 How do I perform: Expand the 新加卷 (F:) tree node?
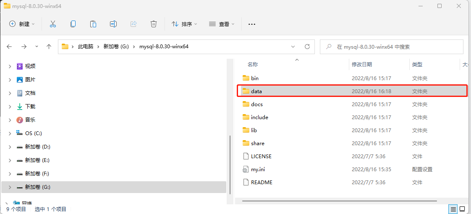click(x=10, y=173)
